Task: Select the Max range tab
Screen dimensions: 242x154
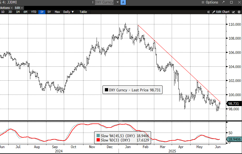Action: pyautogui.click(x=57, y=12)
